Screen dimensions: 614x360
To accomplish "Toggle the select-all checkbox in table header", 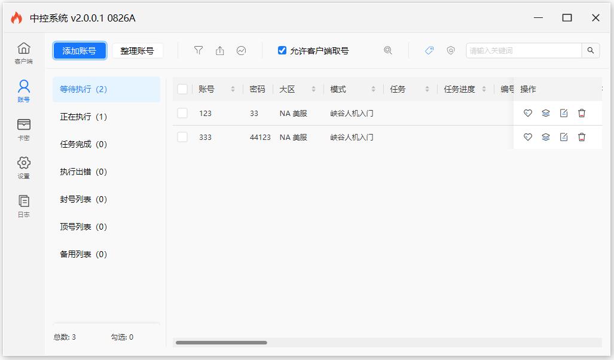I will [182, 89].
